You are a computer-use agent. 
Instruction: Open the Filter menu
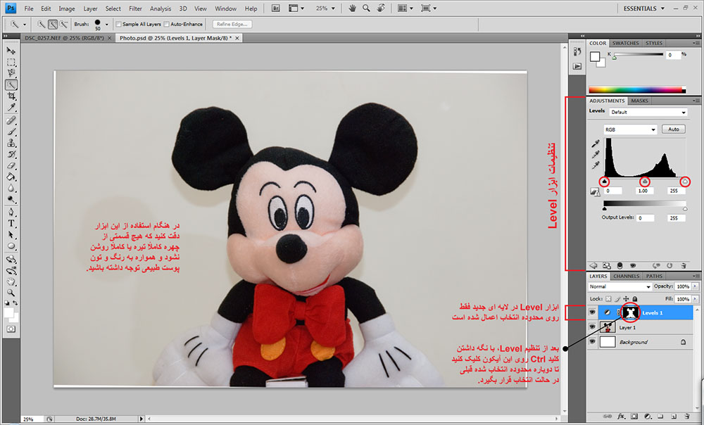pyautogui.click(x=135, y=8)
